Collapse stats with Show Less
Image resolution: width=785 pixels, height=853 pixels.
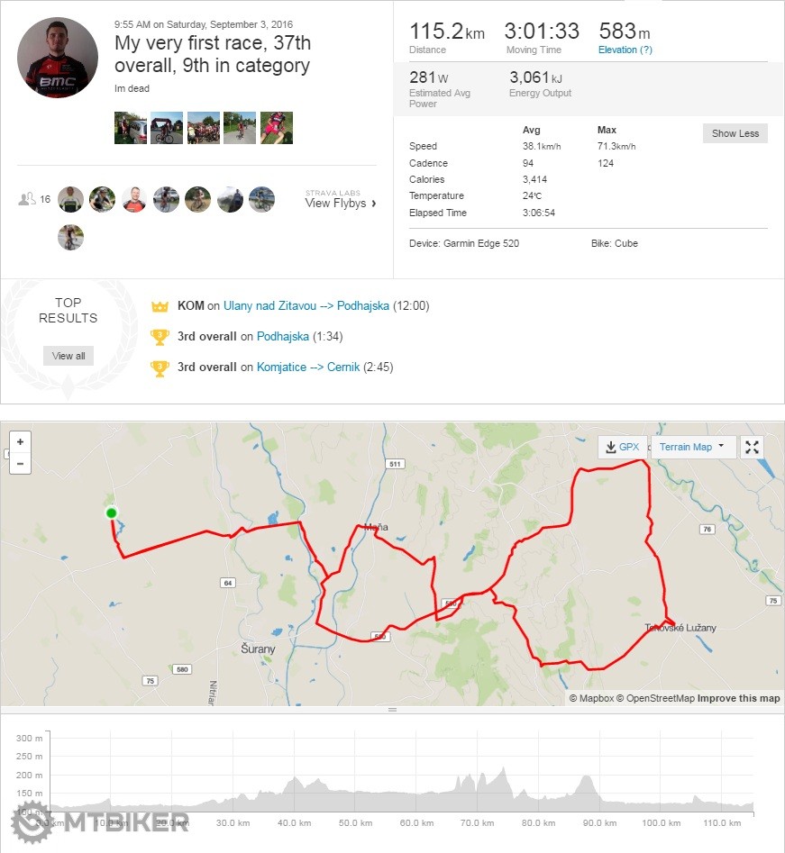pyautogui.click(x=735, y=133)
